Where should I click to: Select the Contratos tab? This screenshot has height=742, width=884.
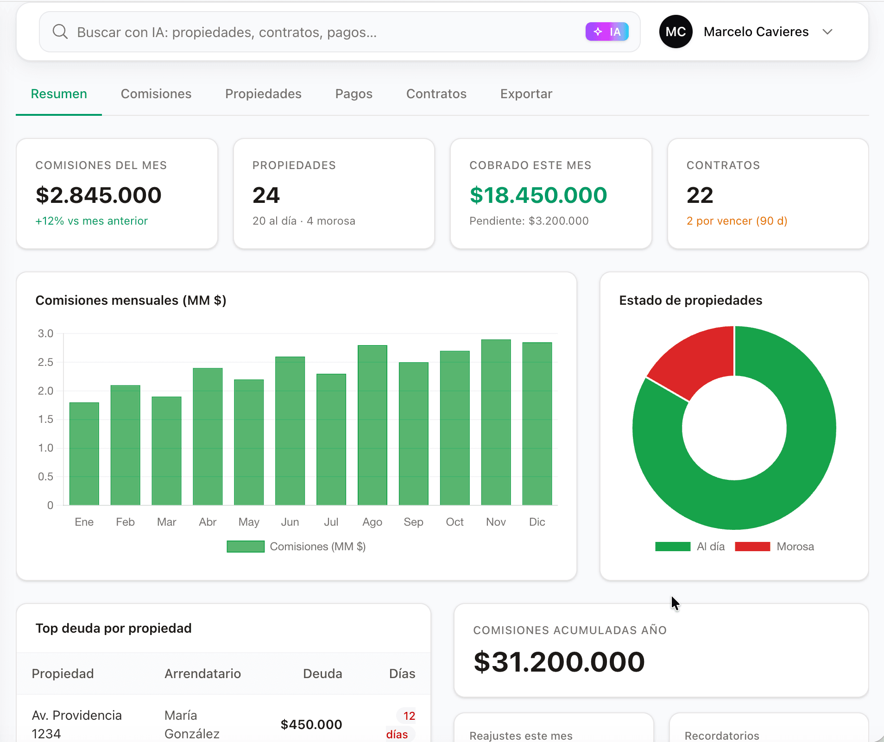point(436,94)
